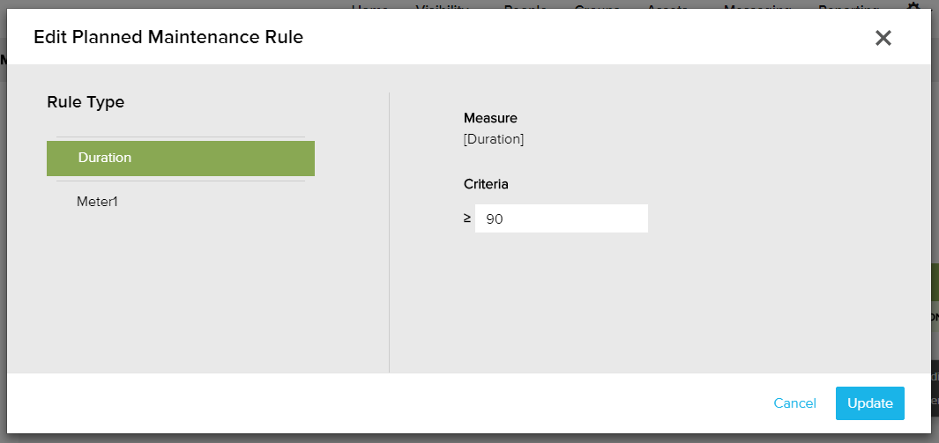Click the greater-than-or-equal symbol
Screen dimensions: 939x443
[x=467, y=218]
